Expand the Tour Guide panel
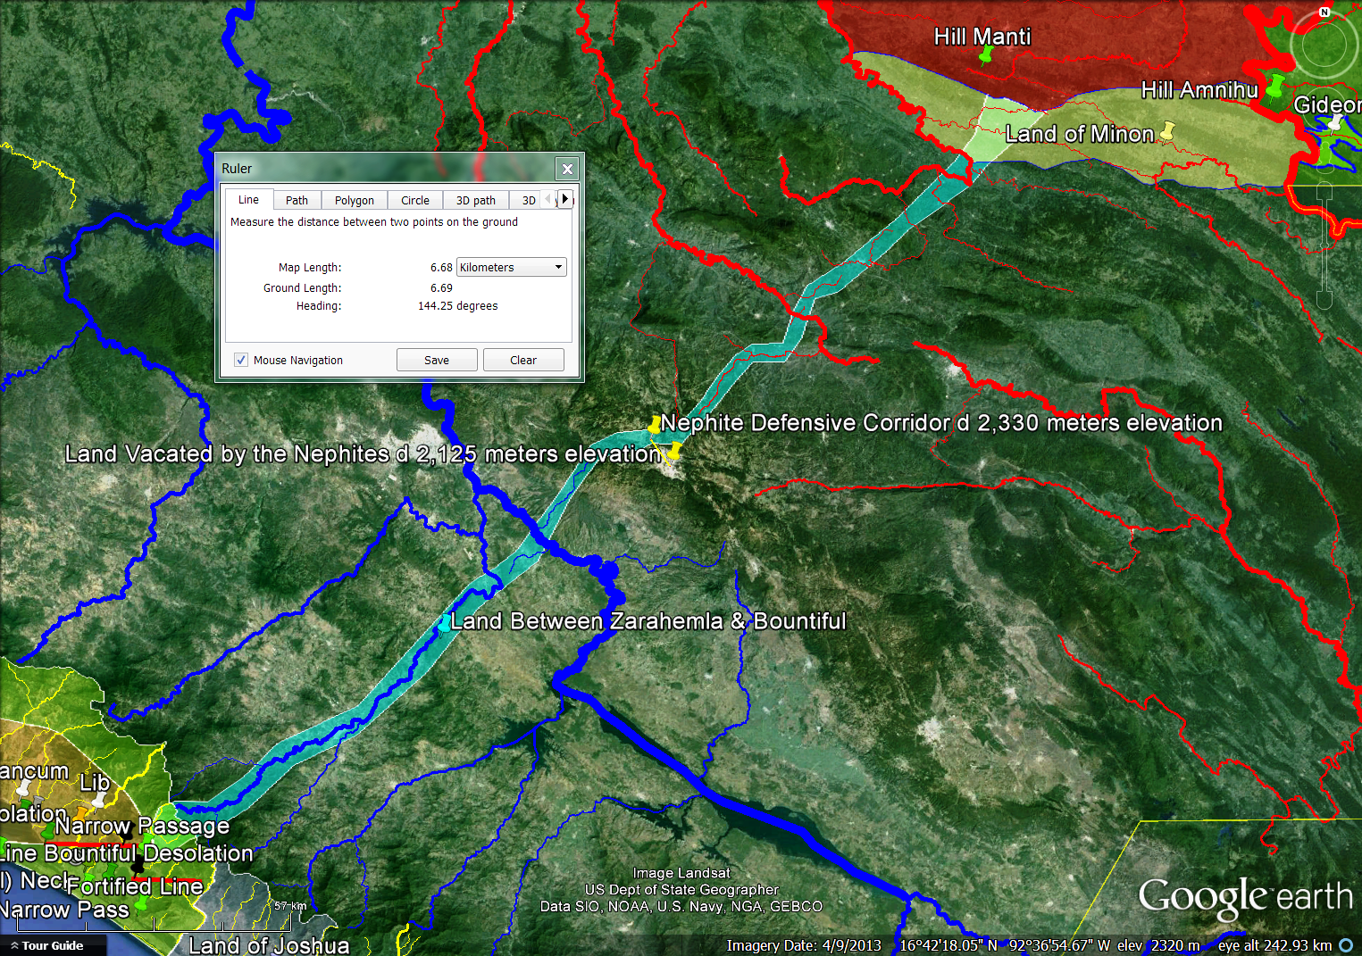Screen dimensions: 1362x956 pos(52,945)
